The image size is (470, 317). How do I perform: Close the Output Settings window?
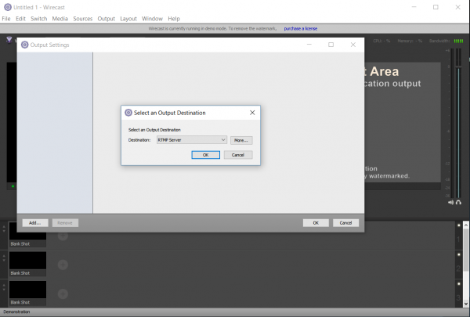[x=353, y=45]
